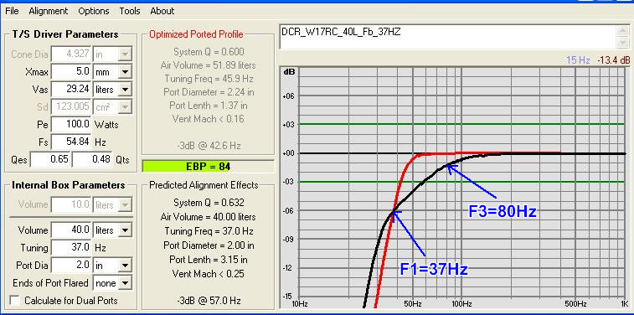This screenshot has height=315, width=634.
Task: Click the '-3dB @ 57.0 Hz' text
Action: pyautogui.click(x=209, y=301)
